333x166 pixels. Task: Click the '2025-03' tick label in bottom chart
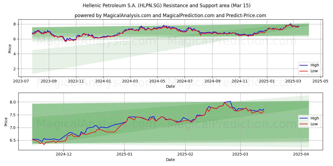tap(240, 155)
